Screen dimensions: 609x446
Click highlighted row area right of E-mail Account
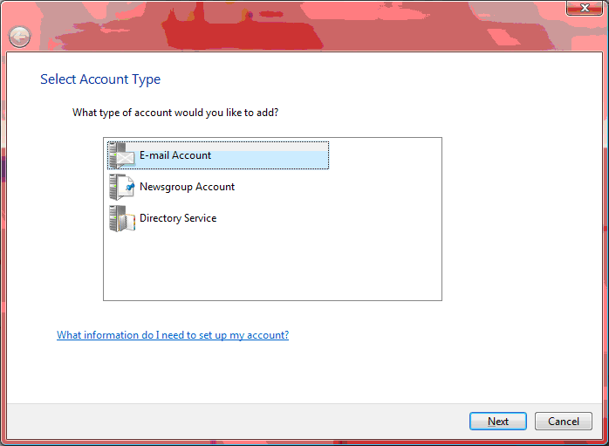270,156
